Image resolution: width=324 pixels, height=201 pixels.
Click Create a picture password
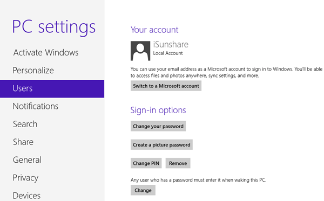(x=161, y=145)
